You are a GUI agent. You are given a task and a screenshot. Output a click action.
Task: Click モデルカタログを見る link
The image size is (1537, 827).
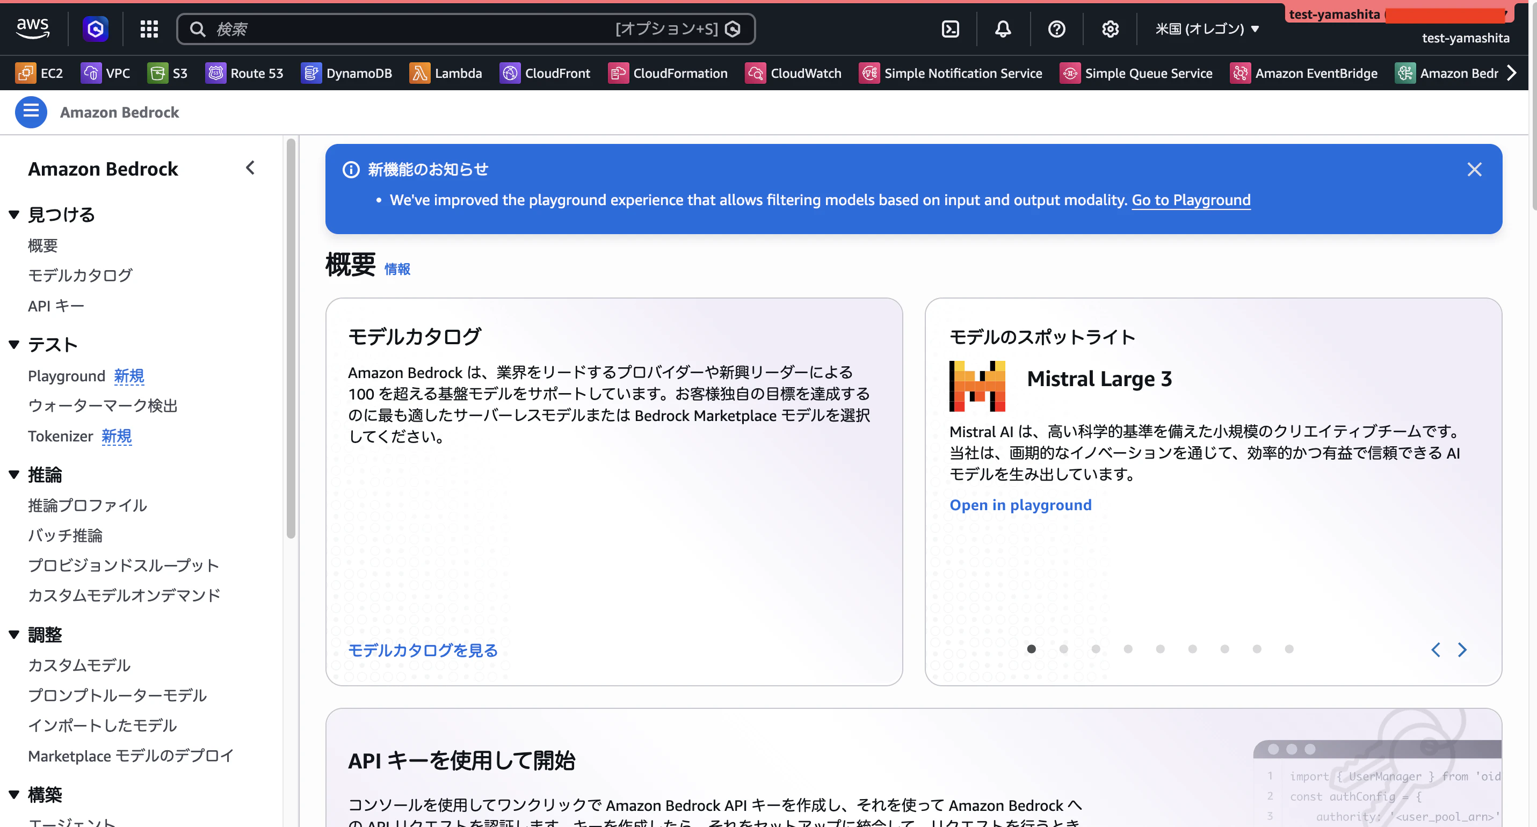tap(423, 650)
